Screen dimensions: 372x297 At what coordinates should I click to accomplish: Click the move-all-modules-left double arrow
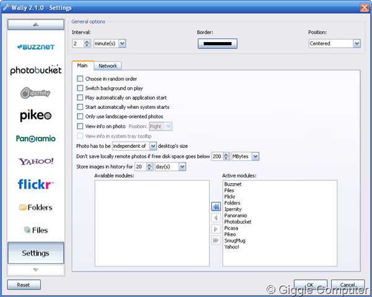click(x=216, y=207)
